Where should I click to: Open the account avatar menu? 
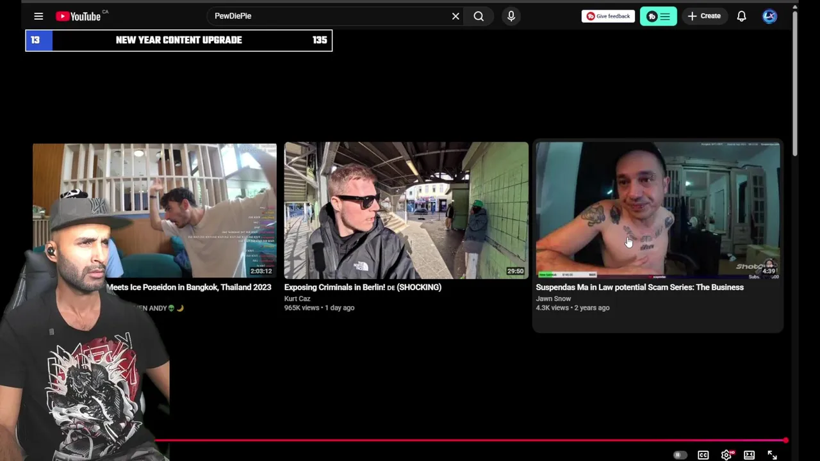point(769,16)
